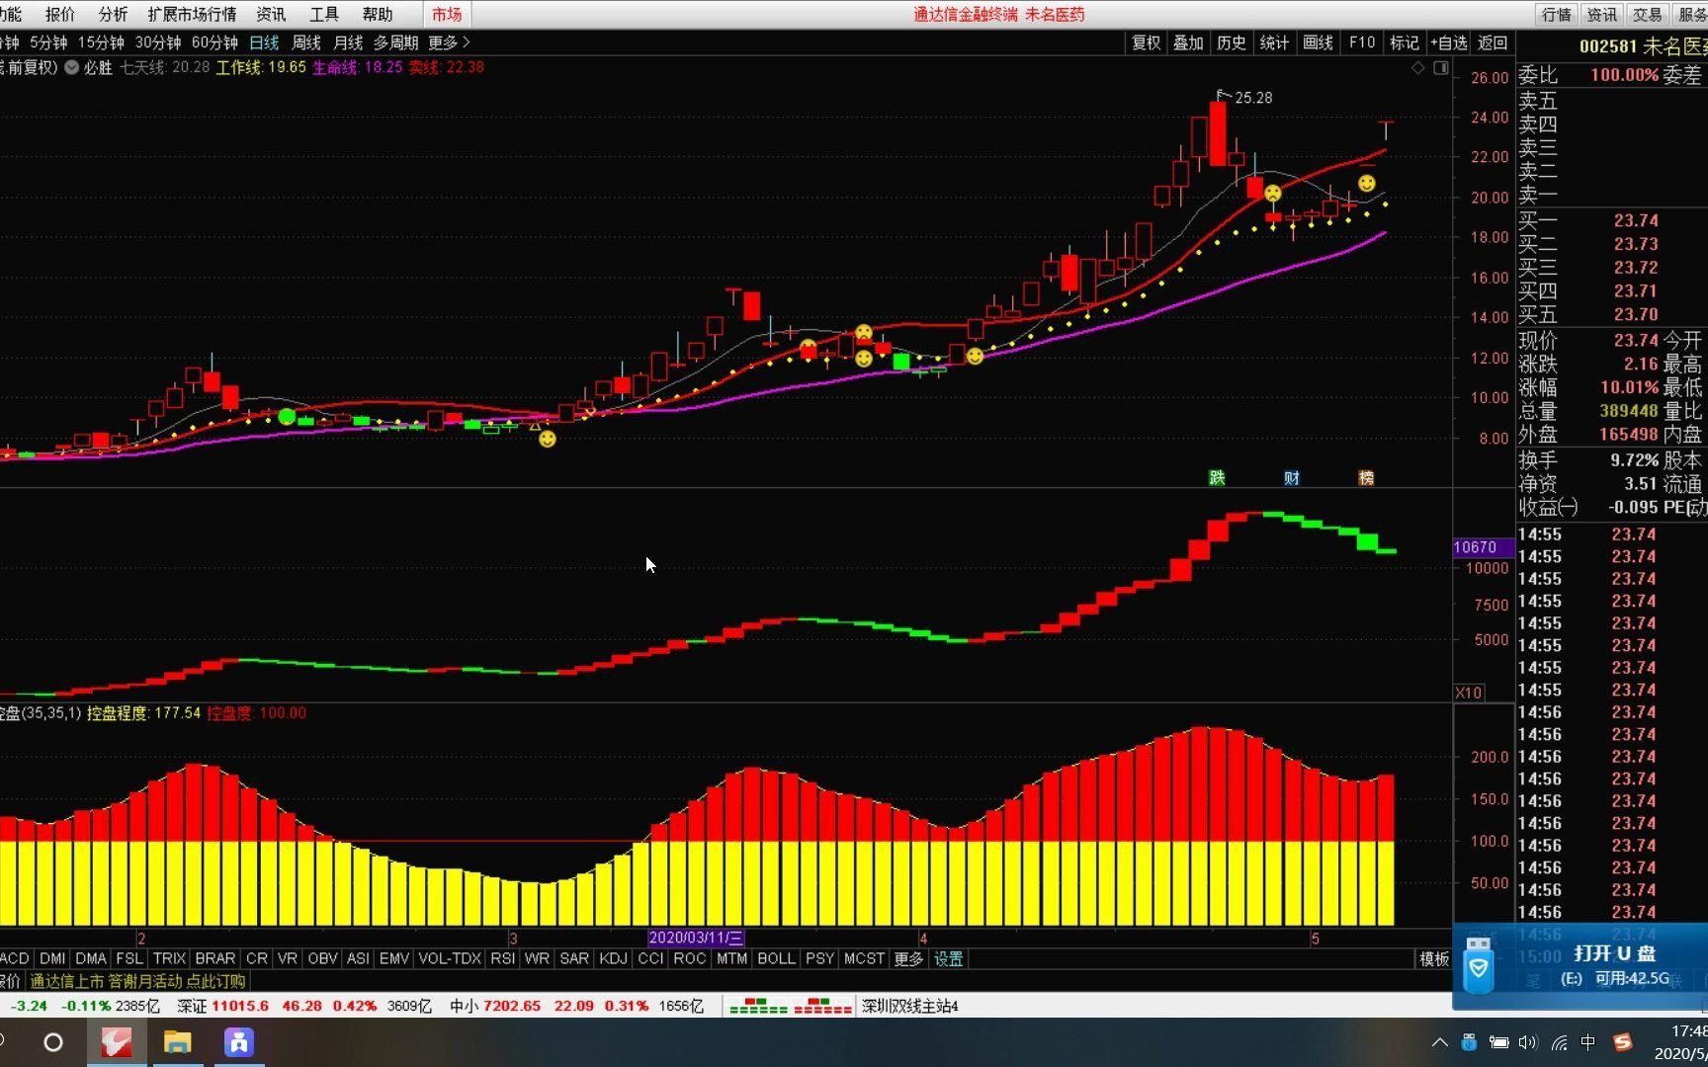Click the shield icon in the U-disk popup
Viewport: 1708px width, 1067px height.
pos(1479,967)
